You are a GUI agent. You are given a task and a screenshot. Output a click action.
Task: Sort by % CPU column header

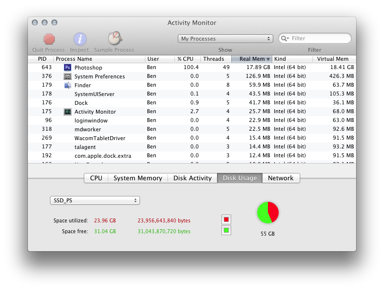coord(187,59)
